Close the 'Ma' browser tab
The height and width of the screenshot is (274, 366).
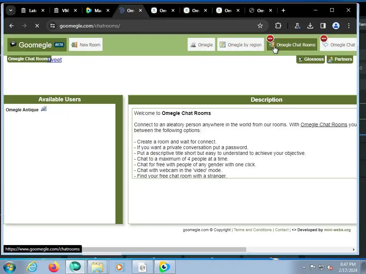tap(108, 10)
